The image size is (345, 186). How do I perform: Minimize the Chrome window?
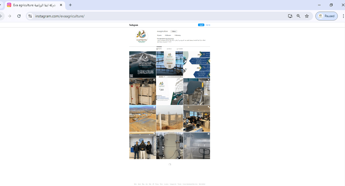click(x=319, y=5)
